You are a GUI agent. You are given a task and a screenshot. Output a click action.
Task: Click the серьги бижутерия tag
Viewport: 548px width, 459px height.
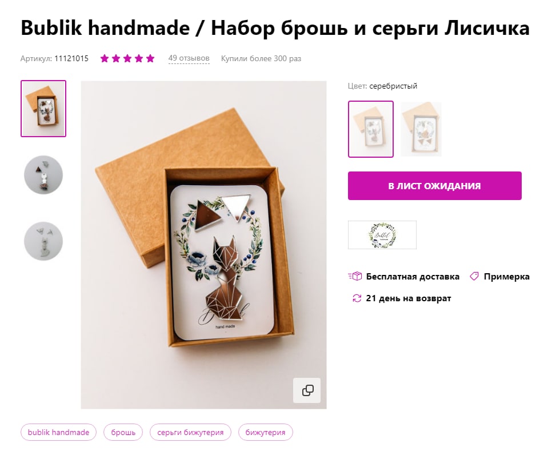click(x=190, y=432)
